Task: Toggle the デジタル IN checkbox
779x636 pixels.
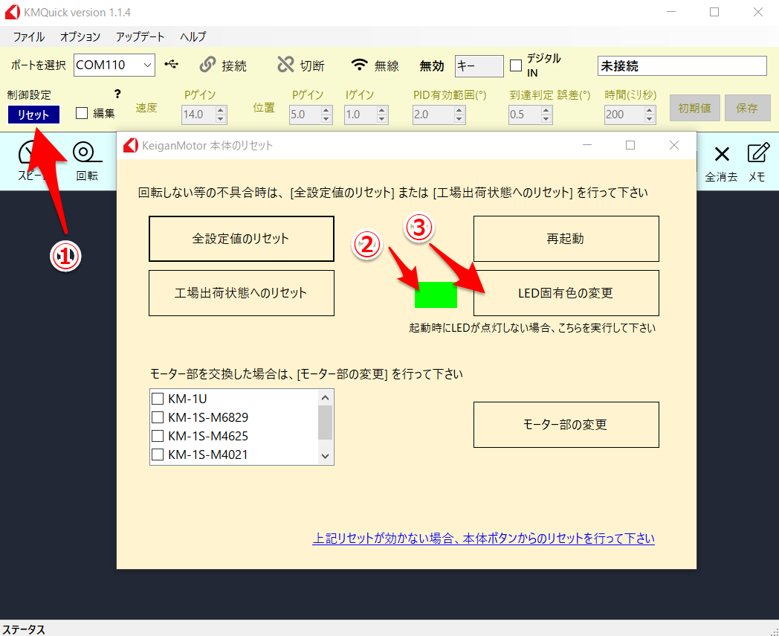Action: click(x=516, y=65)
